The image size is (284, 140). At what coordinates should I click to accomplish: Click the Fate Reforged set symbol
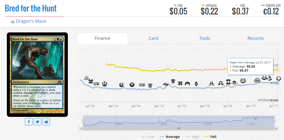166,84
